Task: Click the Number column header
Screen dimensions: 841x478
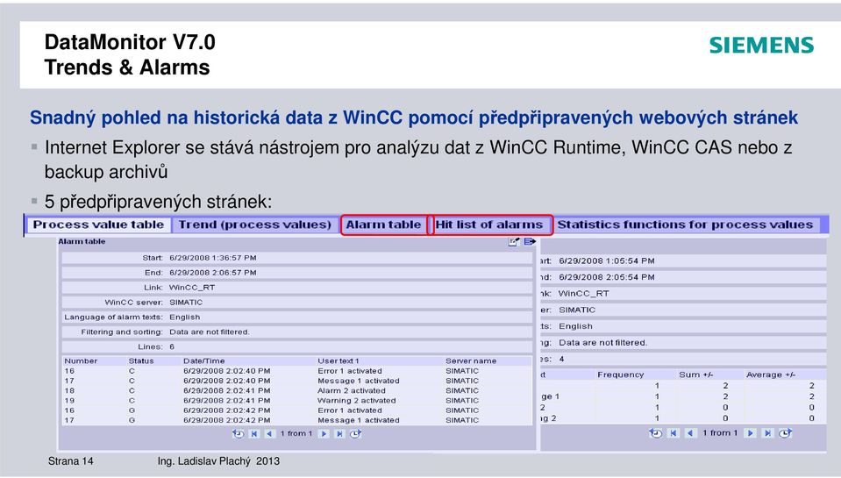Action: tap(81, 361)
